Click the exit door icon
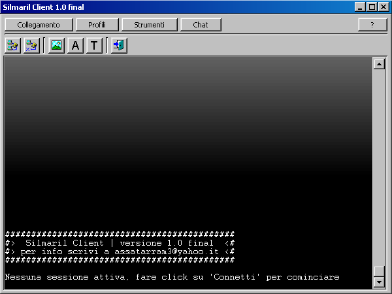This screenshot has height=294, width=392. coord(120,45)
